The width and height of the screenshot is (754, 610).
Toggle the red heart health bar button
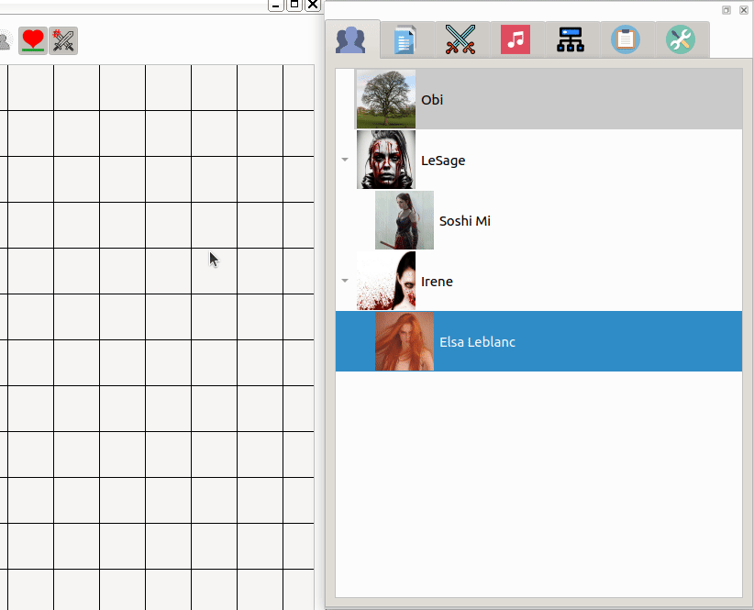(x=33, y=40)
